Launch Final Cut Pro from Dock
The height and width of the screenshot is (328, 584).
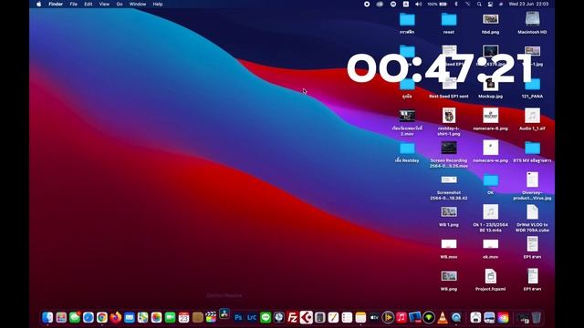(x=211, y=317)
